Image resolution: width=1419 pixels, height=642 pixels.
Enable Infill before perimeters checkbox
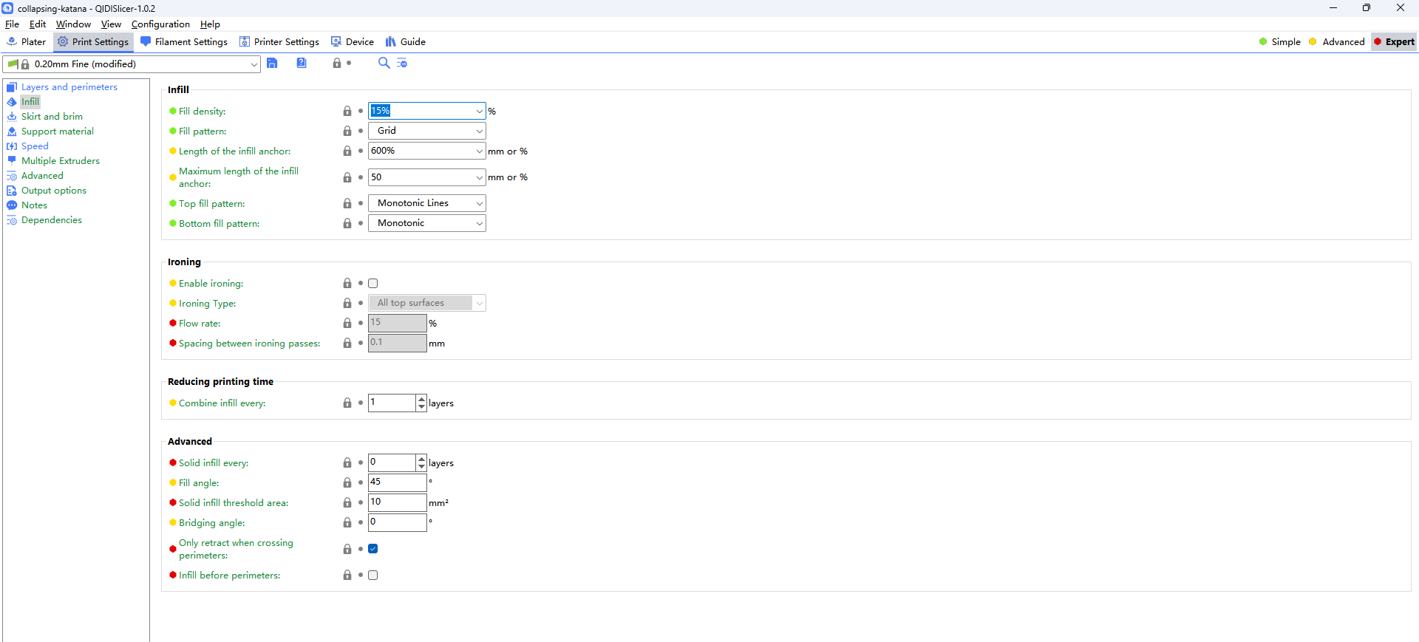tap(373, 576)
